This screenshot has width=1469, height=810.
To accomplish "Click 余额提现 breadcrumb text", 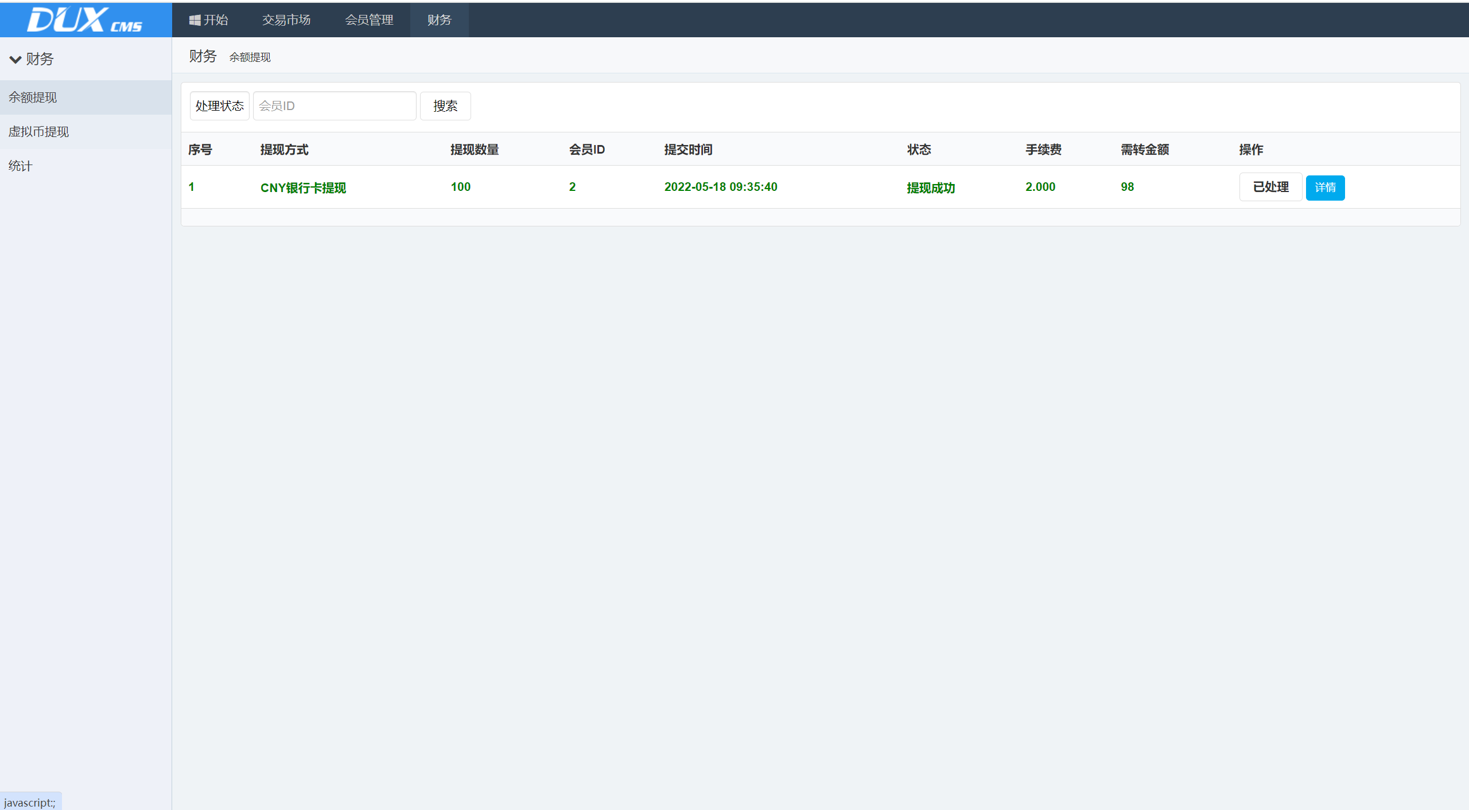I will pyautogui.click(x=250, y=57).
